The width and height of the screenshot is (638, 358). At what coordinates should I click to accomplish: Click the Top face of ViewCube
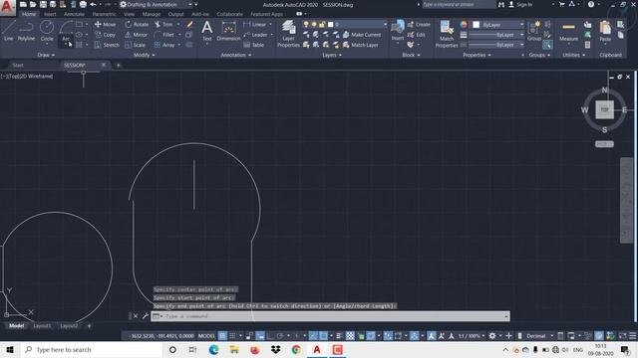(x=604, y=109)
